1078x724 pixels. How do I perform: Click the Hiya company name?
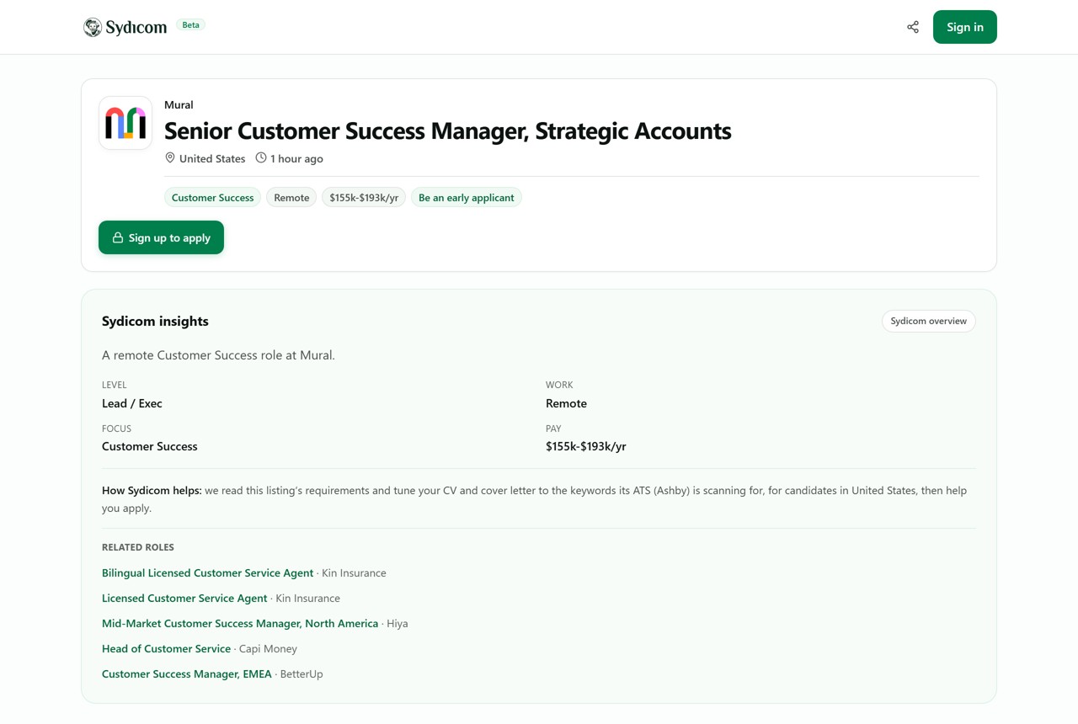tap(398, 623)
